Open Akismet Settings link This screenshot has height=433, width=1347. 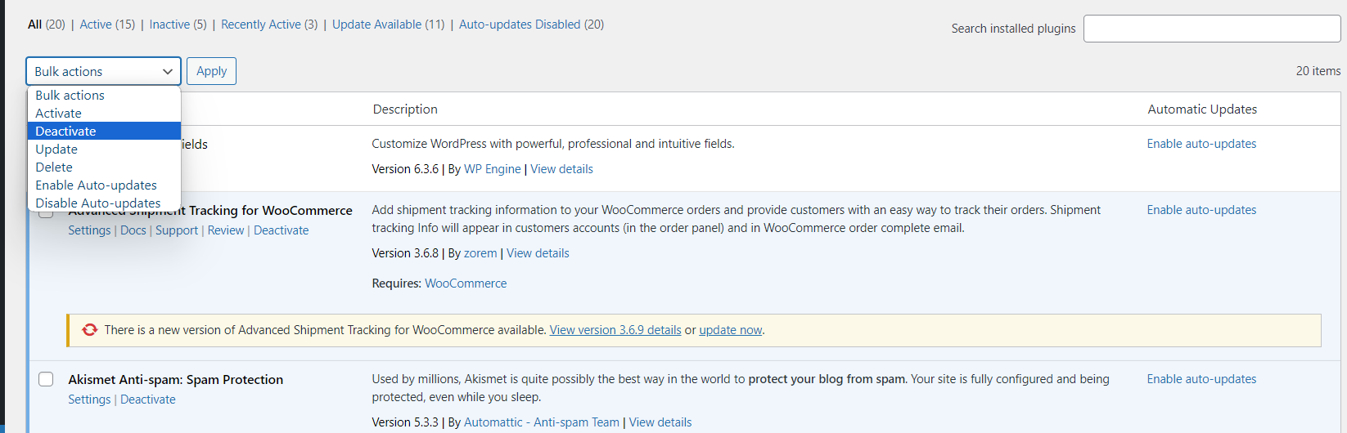(89, 400)
